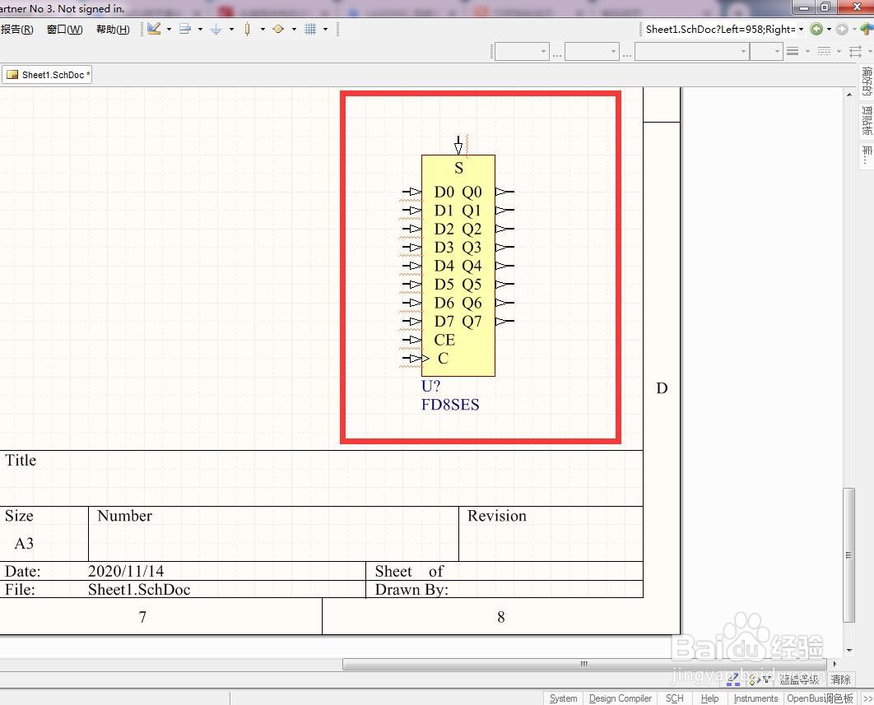Open the 报告(R) reports menu

tap(16, 29)
